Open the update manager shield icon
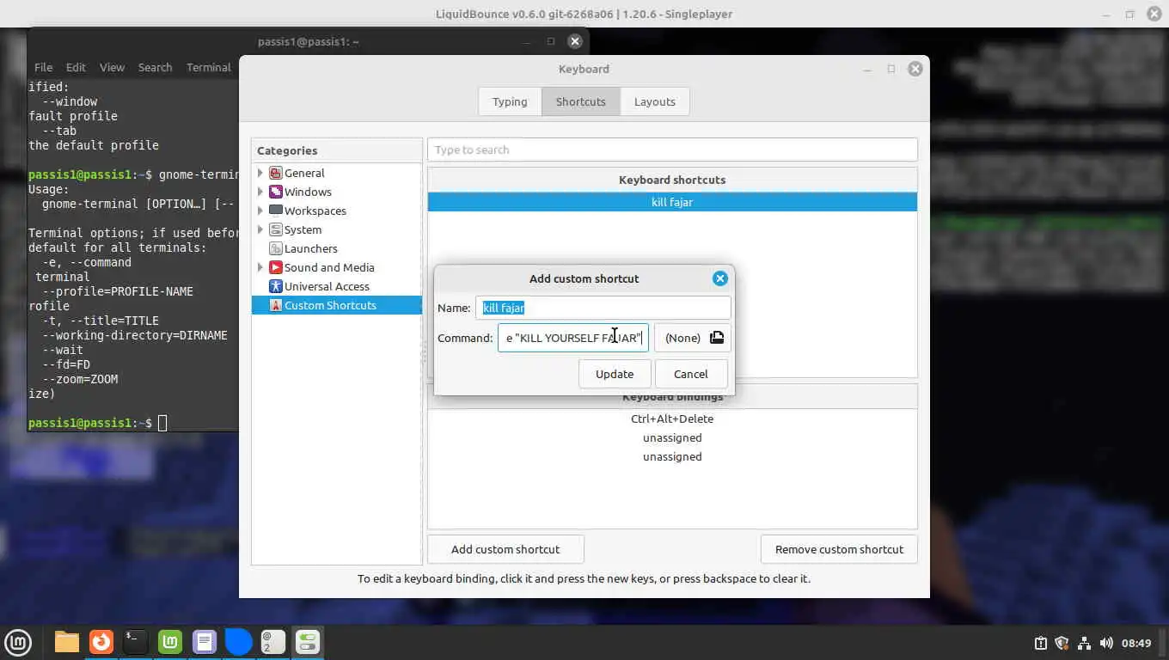Image resolution: width=1169 pixels, height=660 pixels. tap(1062, 643)
